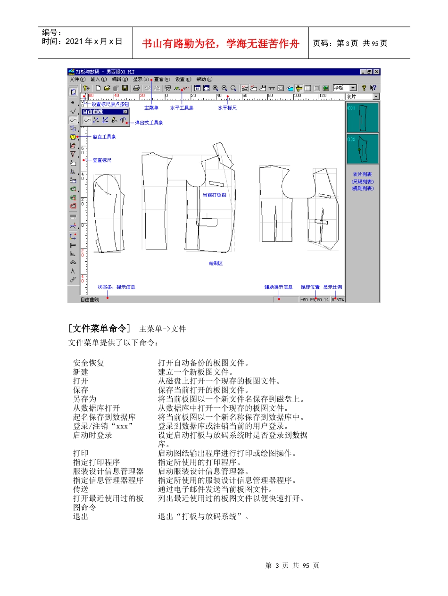Image resolution: width=448 pixels, height=596 pixels.
Task: Click the 绘制区 label in the drawing area
Action: point(216,263)
